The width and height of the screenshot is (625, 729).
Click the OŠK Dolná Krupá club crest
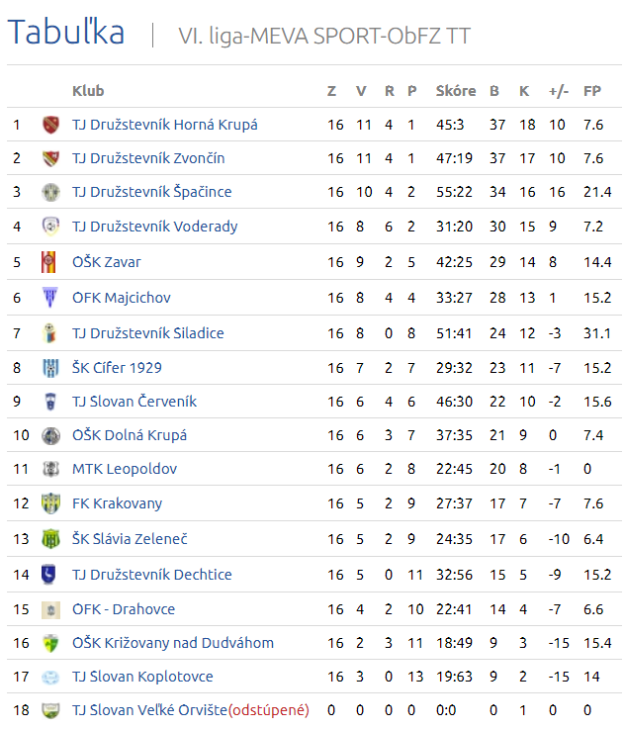(50, 435)
